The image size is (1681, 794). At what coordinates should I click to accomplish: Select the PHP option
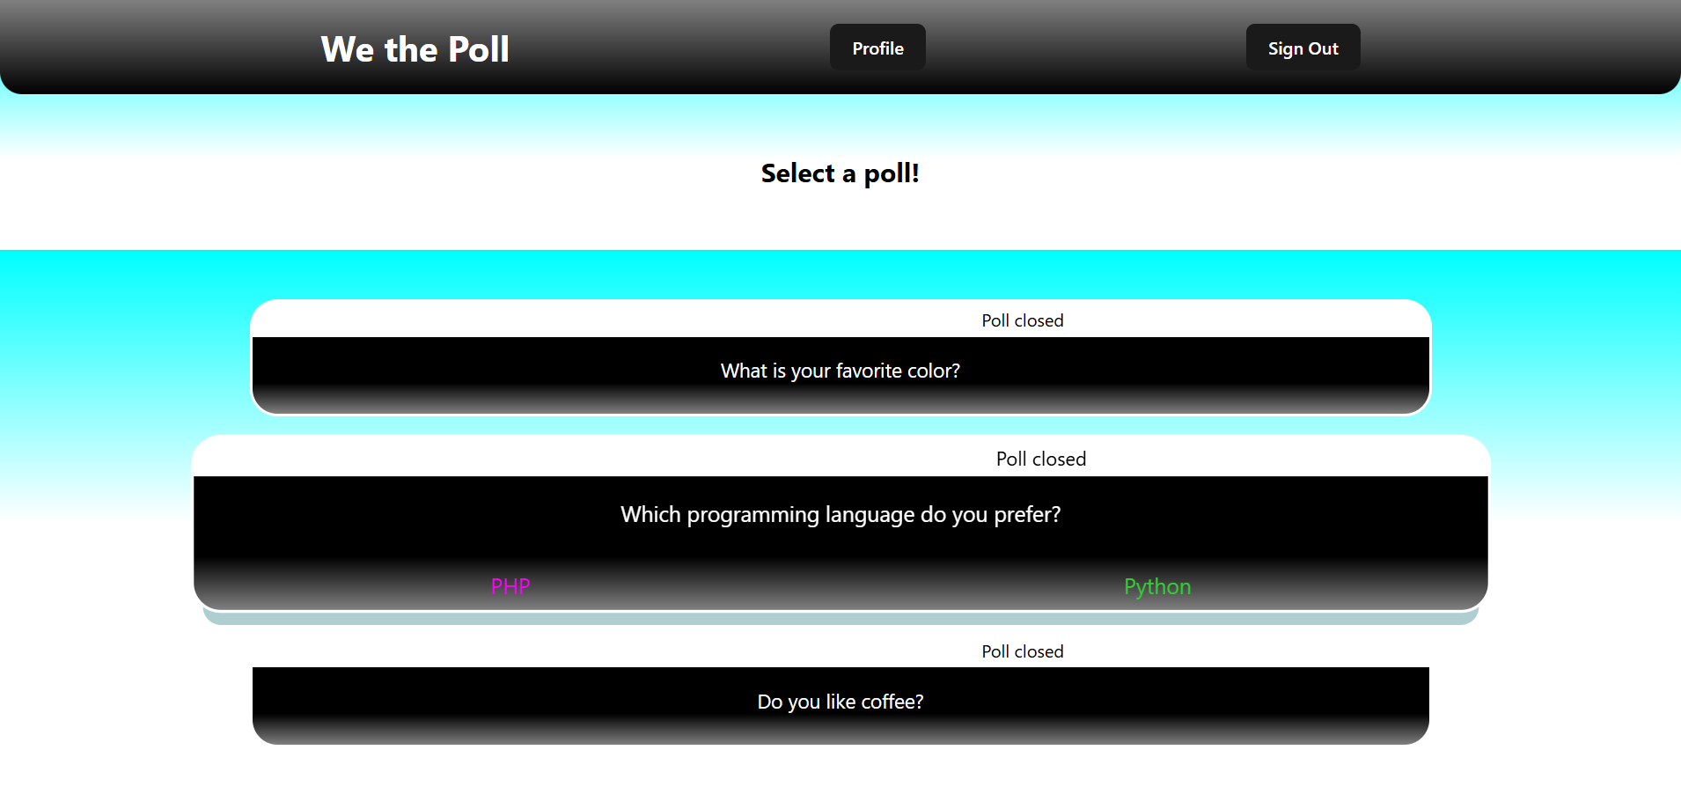pyautogui.click(x=510, y=586)
